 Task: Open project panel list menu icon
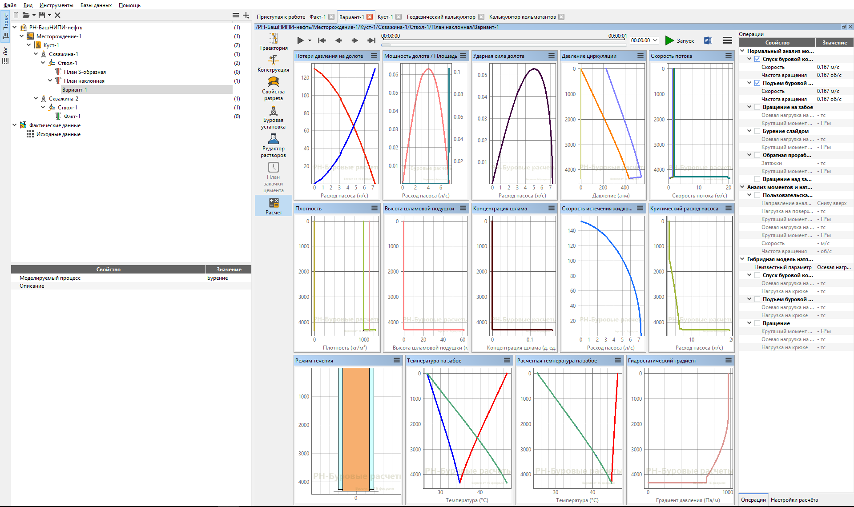point(236,15)
